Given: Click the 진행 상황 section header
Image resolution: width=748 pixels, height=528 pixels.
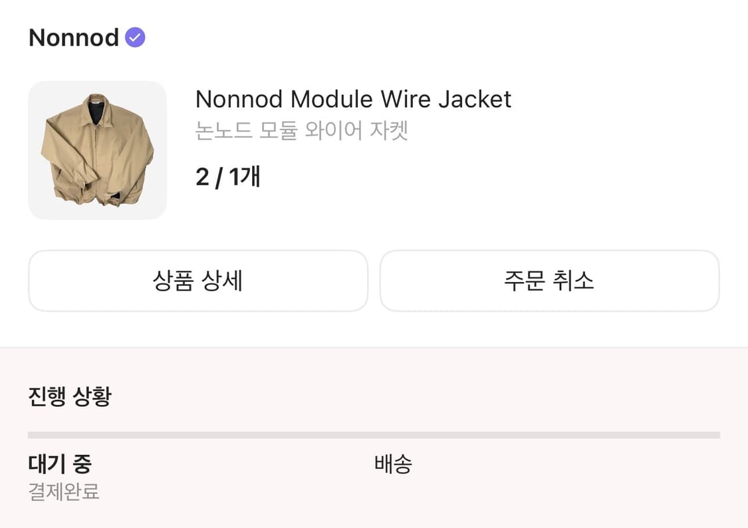Looking at the screenshot, I should pos(69,395).
